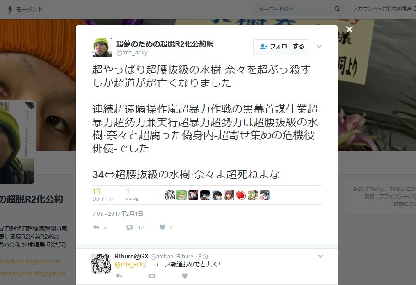This screenshot has height=285, width=416.
Task: Open the @archae_Rihure handle link
Action: 171,257
